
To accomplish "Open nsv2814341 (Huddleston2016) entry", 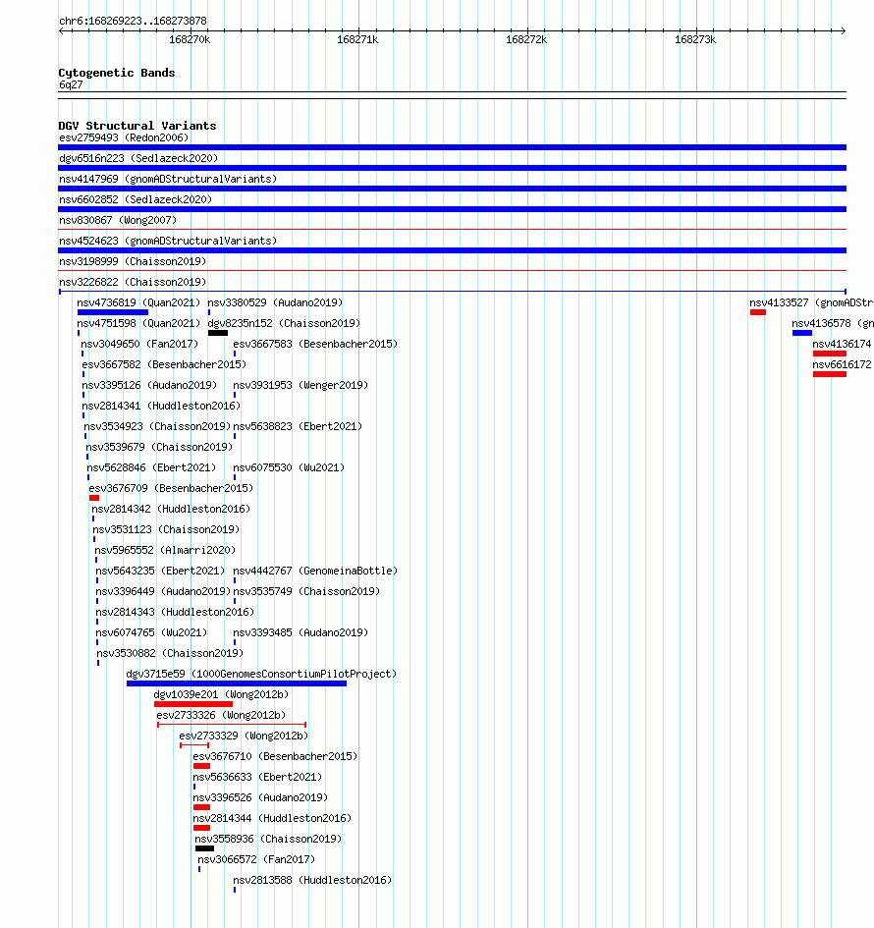I will coord(162,407).
